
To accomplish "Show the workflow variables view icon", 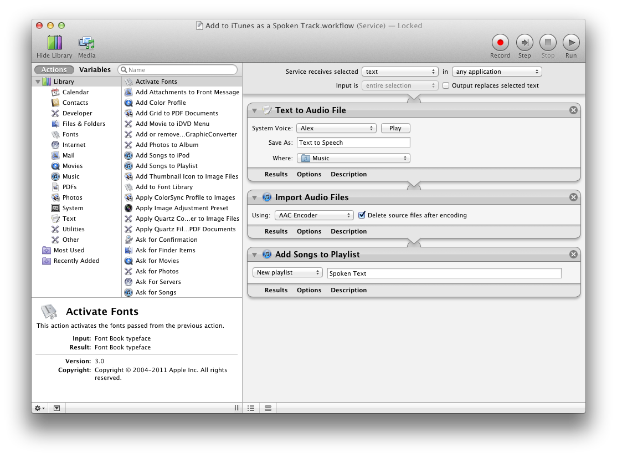I will pos(268,408).
